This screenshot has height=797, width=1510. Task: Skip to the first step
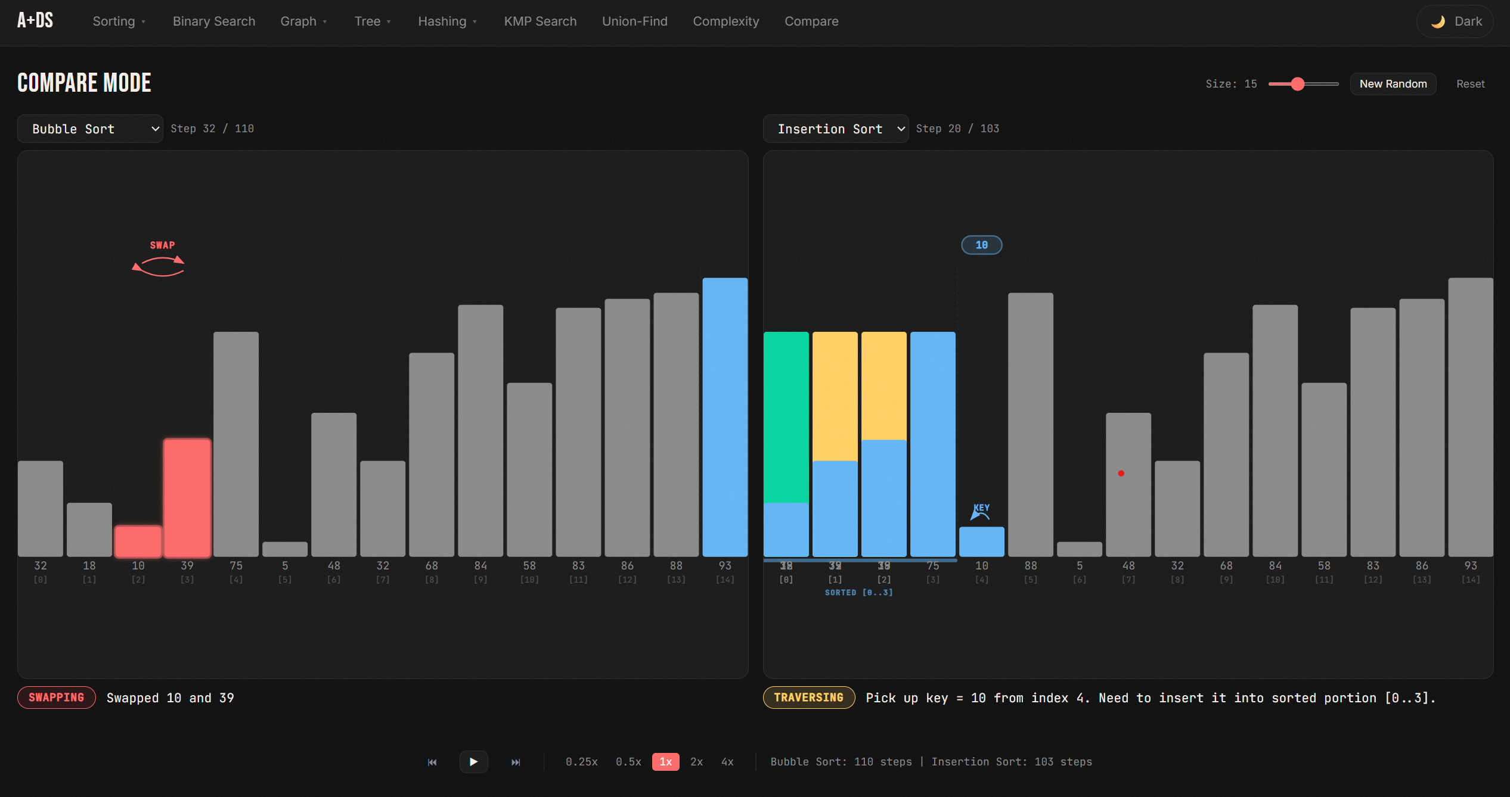point(432,762)
